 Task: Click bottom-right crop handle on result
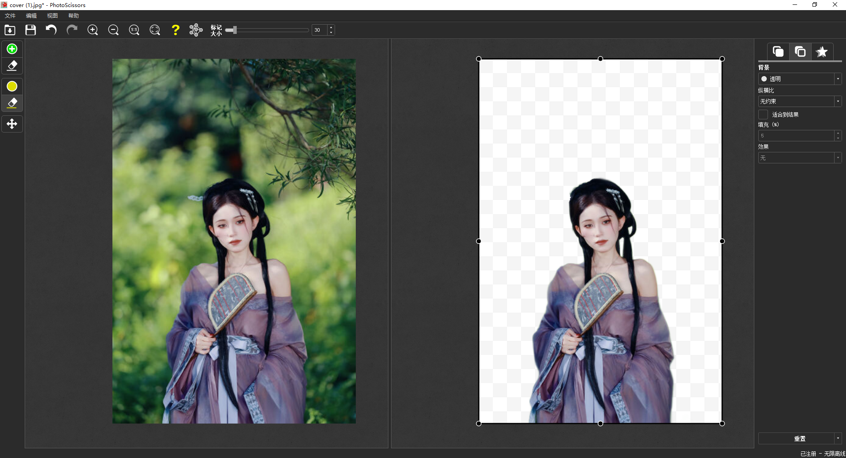click(x=722, y=424)
